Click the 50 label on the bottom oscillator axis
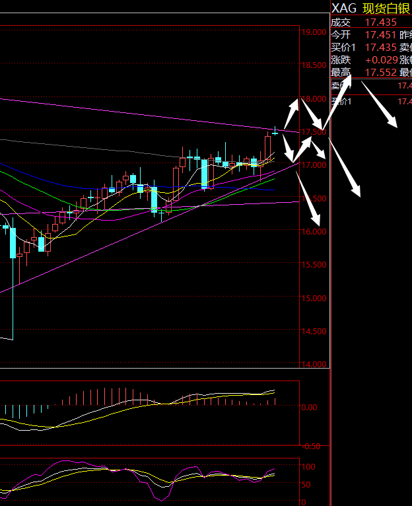The height and width of the screenshot is (506, 412). [x=306, y=484]
